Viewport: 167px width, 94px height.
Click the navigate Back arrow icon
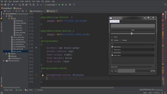[38, 5]
